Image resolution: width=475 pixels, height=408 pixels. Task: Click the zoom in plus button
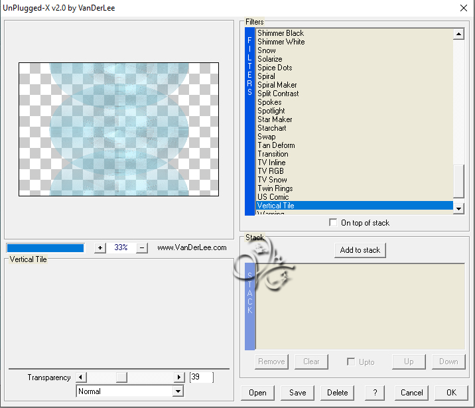coord(100,247)
